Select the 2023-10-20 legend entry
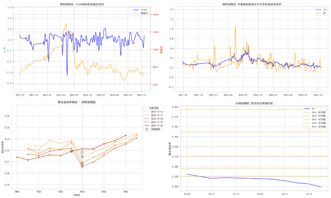Image resolution: width=331 pixels, height=198 pixels. point(154,126)
